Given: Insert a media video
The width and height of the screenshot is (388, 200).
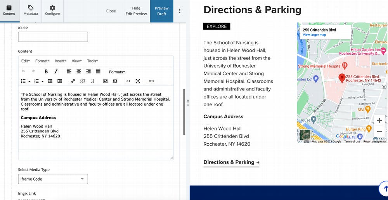Looking at the screenshot, I should pos(115,81).
